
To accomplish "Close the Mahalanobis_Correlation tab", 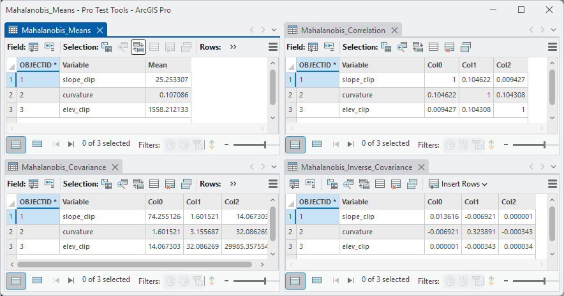I will [394, 31].
